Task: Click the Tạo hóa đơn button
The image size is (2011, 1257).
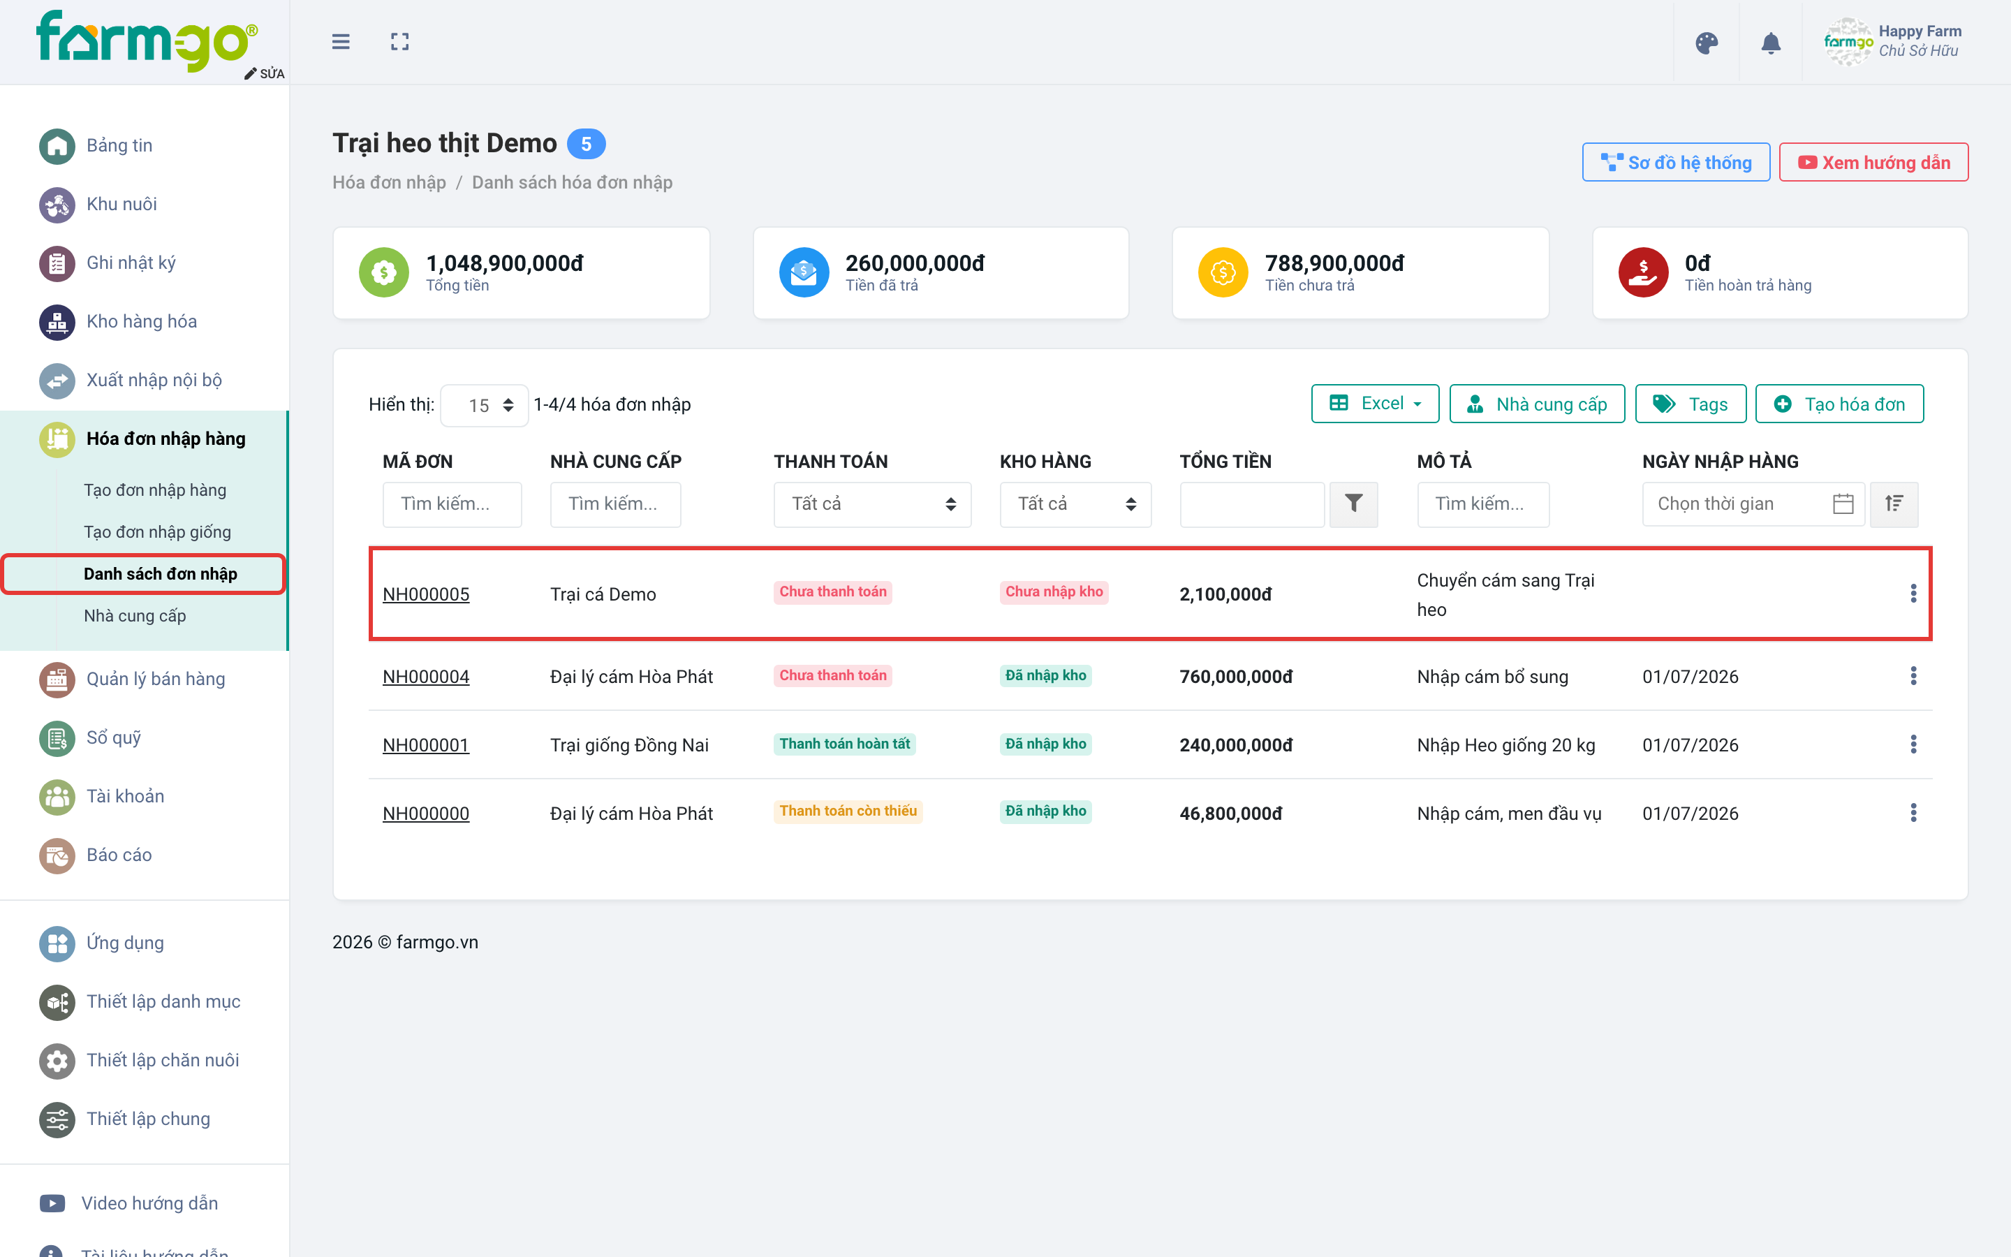Action: click(1839, 404)
